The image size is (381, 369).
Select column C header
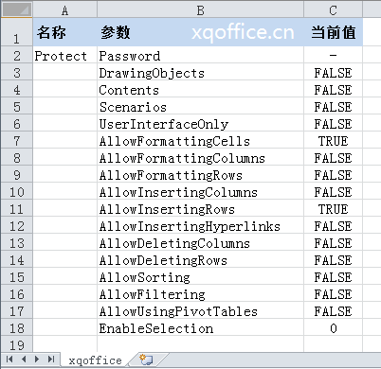333,10
